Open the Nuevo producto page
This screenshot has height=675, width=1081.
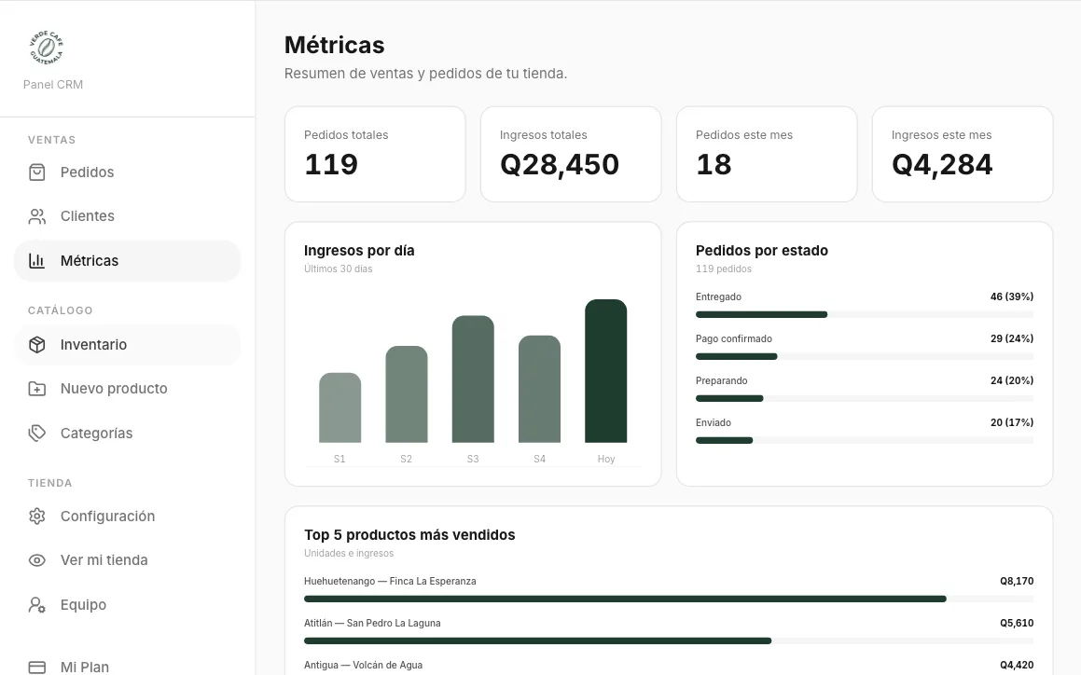tap(128, 389)
